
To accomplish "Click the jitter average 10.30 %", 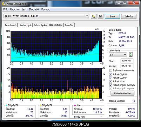I will [x=97, y=109].
